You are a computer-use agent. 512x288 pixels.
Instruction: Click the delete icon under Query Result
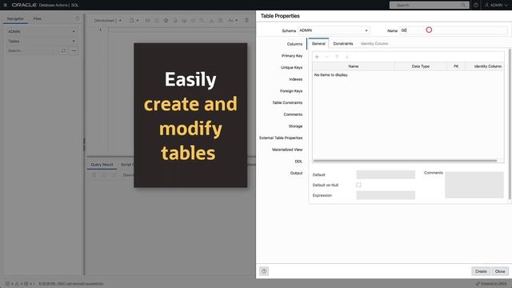(x=94, y=175)
